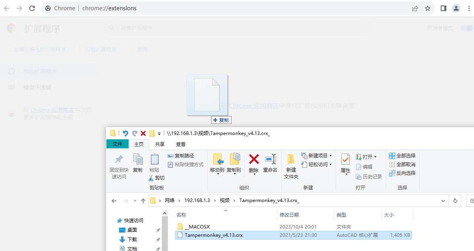Click 全部取消 in the ribbon
Image resolution: width=474 pixels, height=251 pixels.
402,165
